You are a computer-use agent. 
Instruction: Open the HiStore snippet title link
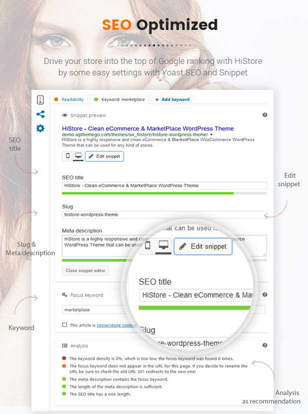click(x=148, y=128)
